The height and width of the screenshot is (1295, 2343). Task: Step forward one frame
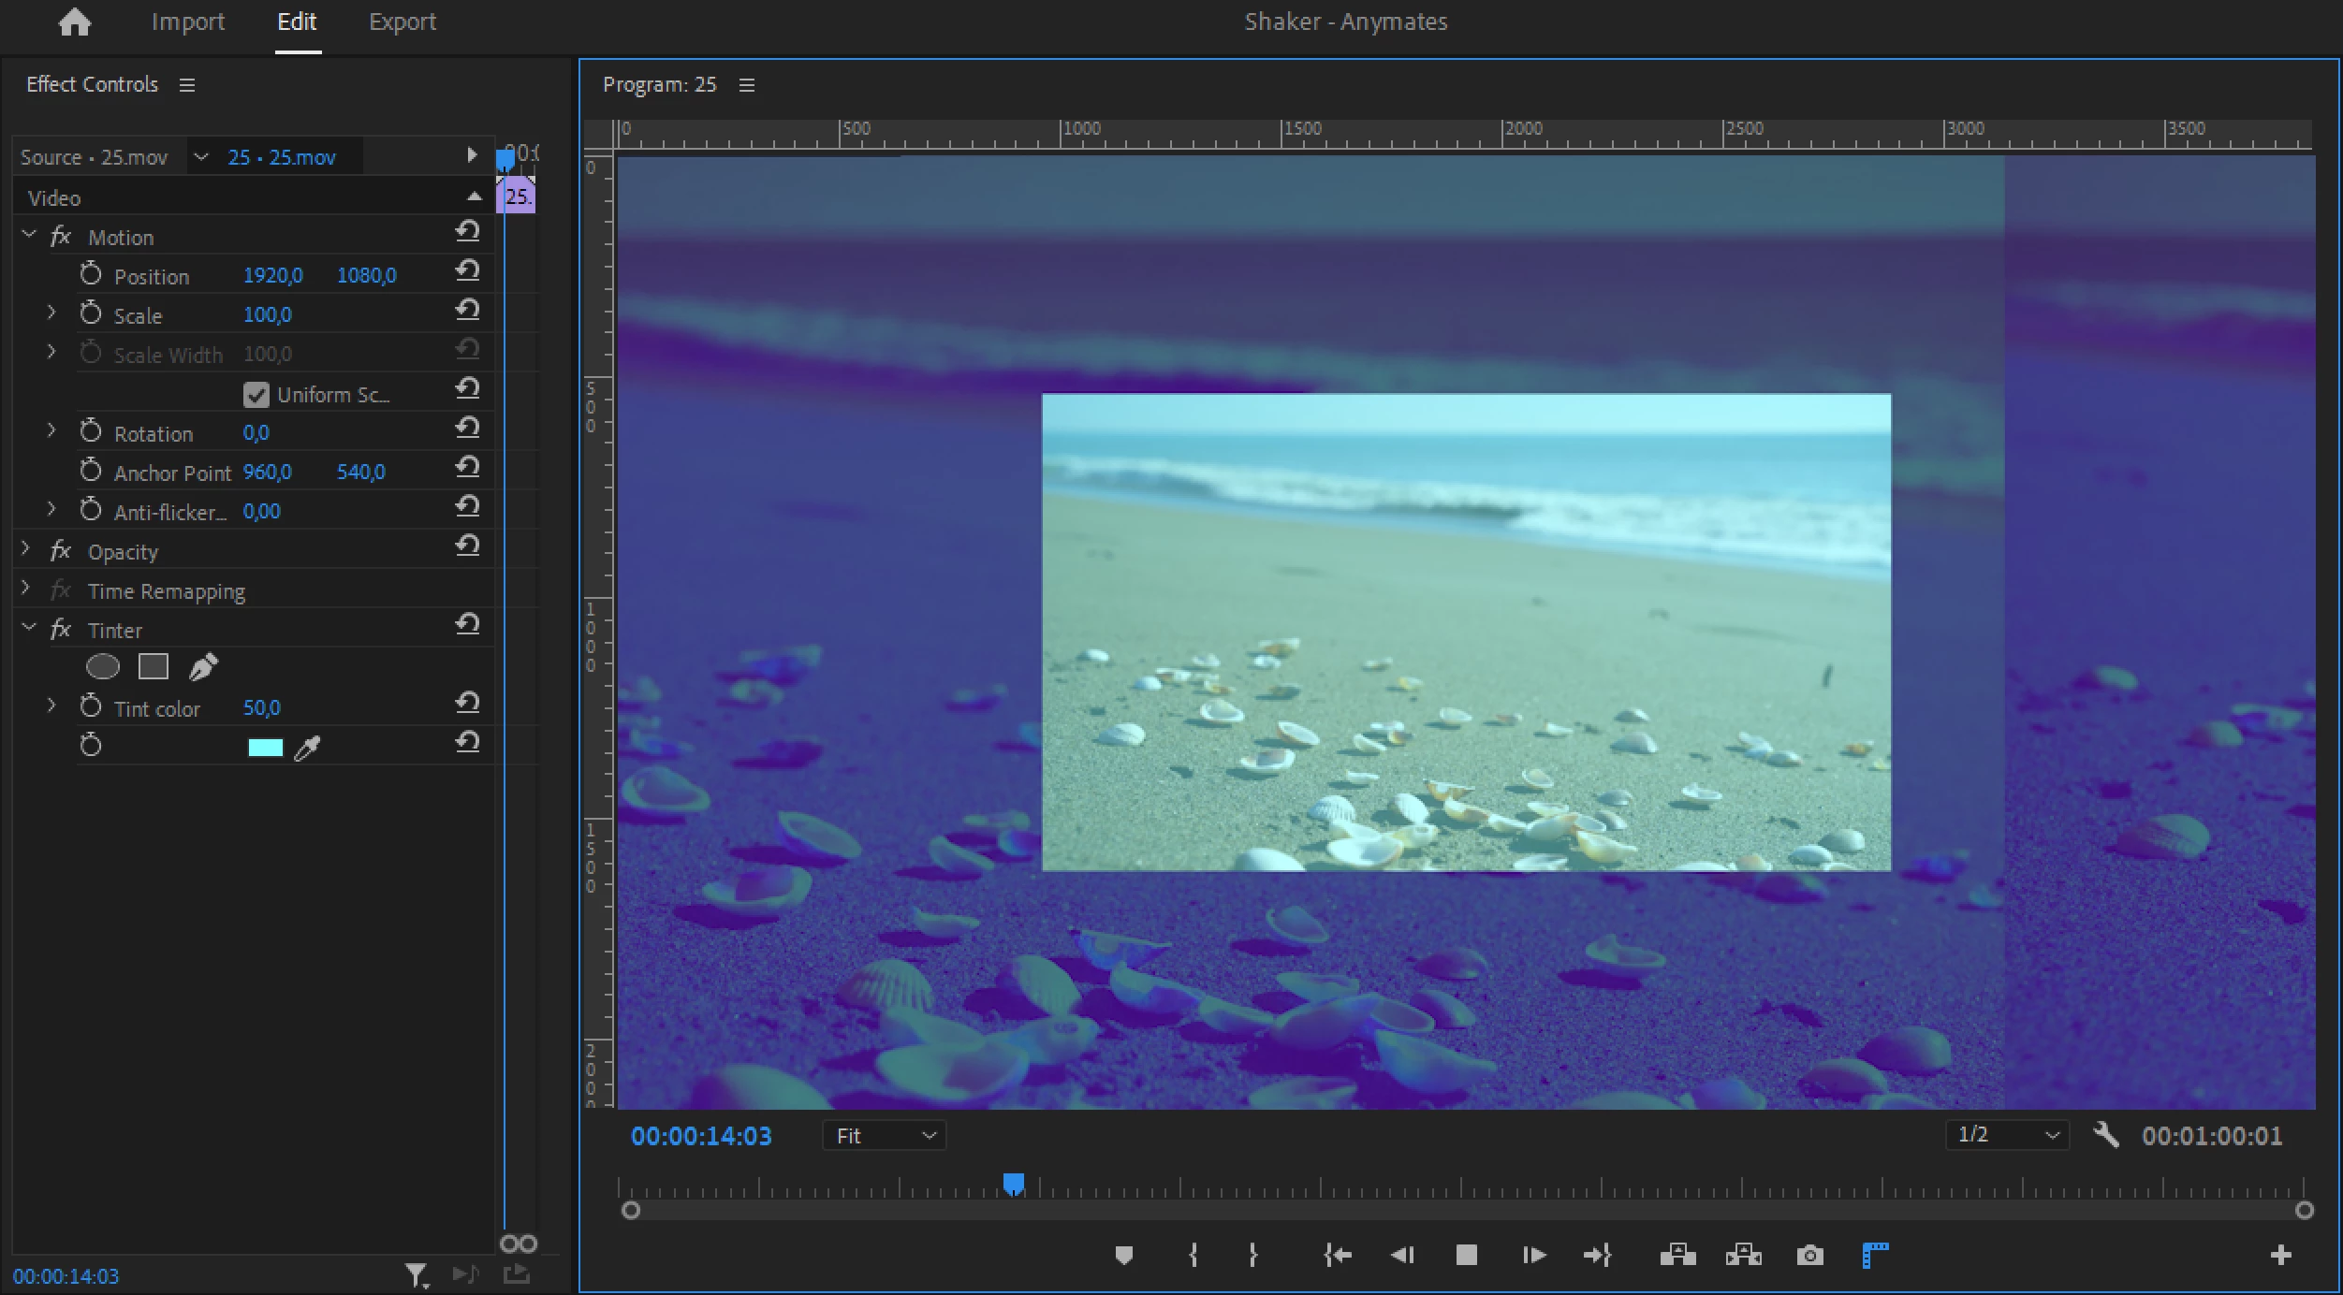pos(1533,1256)
